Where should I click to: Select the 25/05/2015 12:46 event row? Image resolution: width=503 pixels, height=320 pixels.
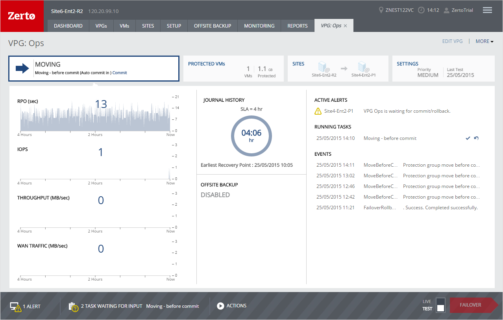point(398,186)
